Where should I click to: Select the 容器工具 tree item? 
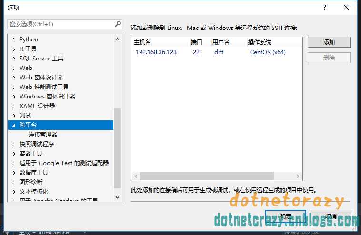[31, 154]
